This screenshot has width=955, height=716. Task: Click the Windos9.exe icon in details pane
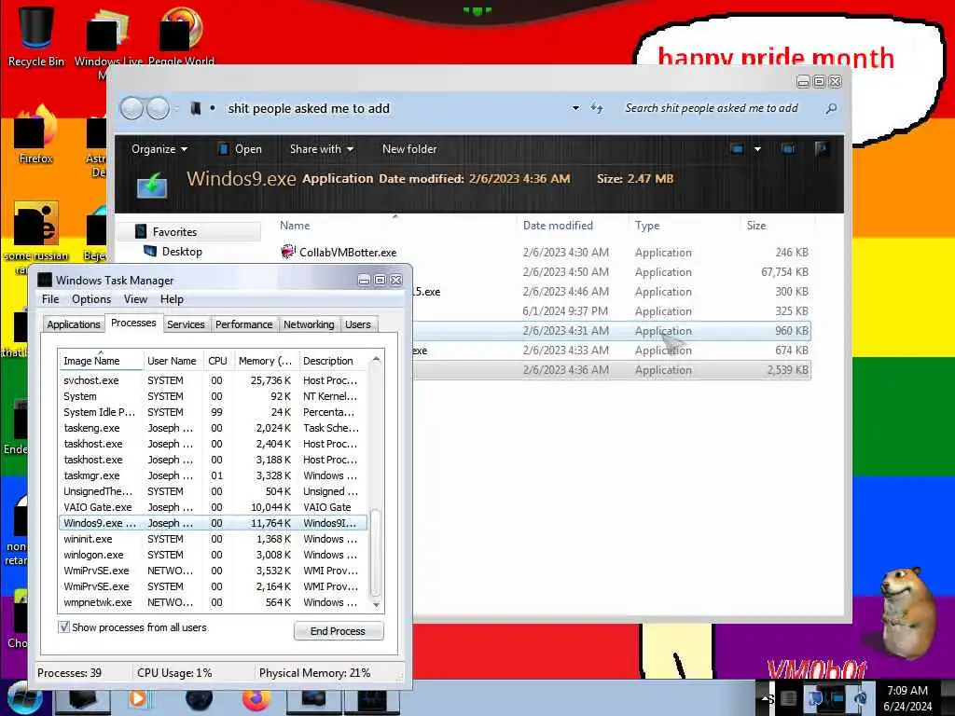point(152,184)
